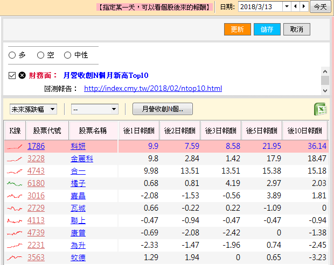Open stock code 4743 link
334x265 pixels.
tap(36, 171)
